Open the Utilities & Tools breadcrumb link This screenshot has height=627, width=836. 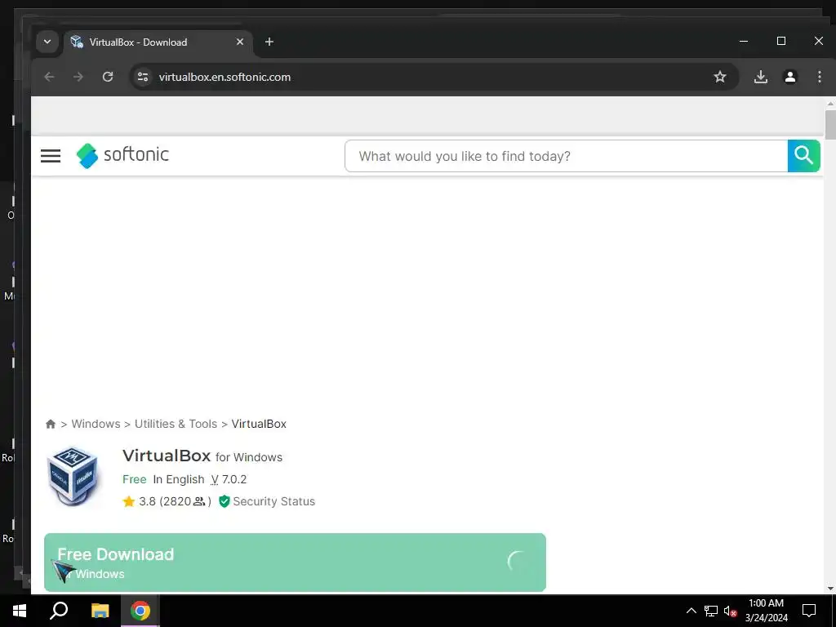[x=176, y=424]
